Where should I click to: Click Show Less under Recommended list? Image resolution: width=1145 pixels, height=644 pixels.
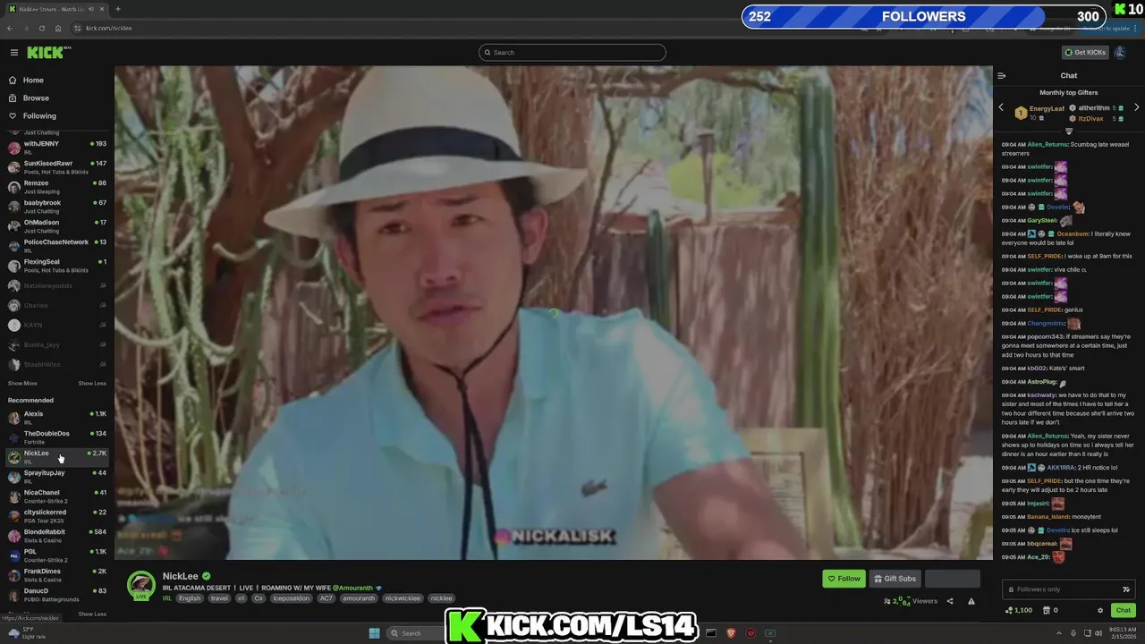tap(92, 614)
